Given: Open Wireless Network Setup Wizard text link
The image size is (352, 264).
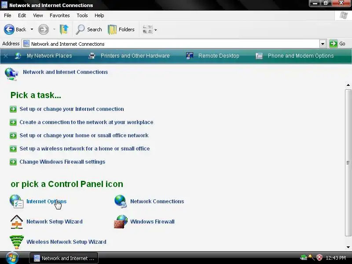Looking at the screenshot, I should point(66,242).
